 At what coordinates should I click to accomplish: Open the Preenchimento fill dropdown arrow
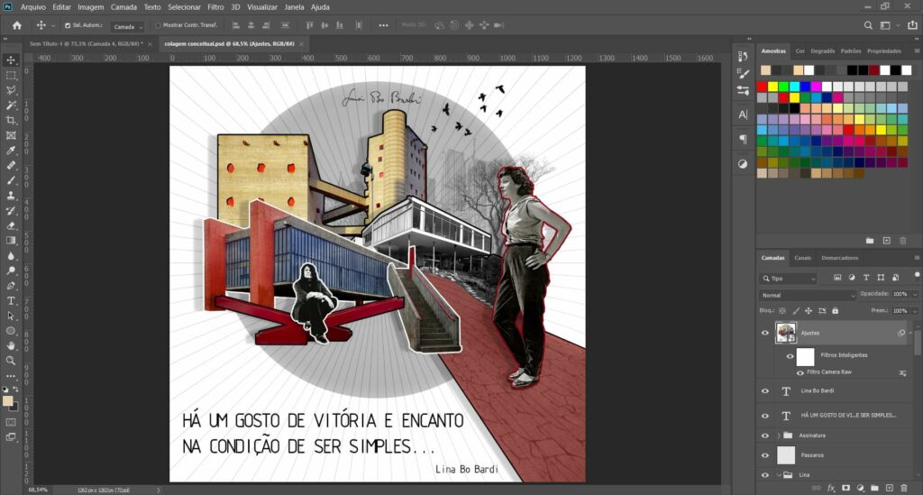pyautogui.click(x=915, y=310)
